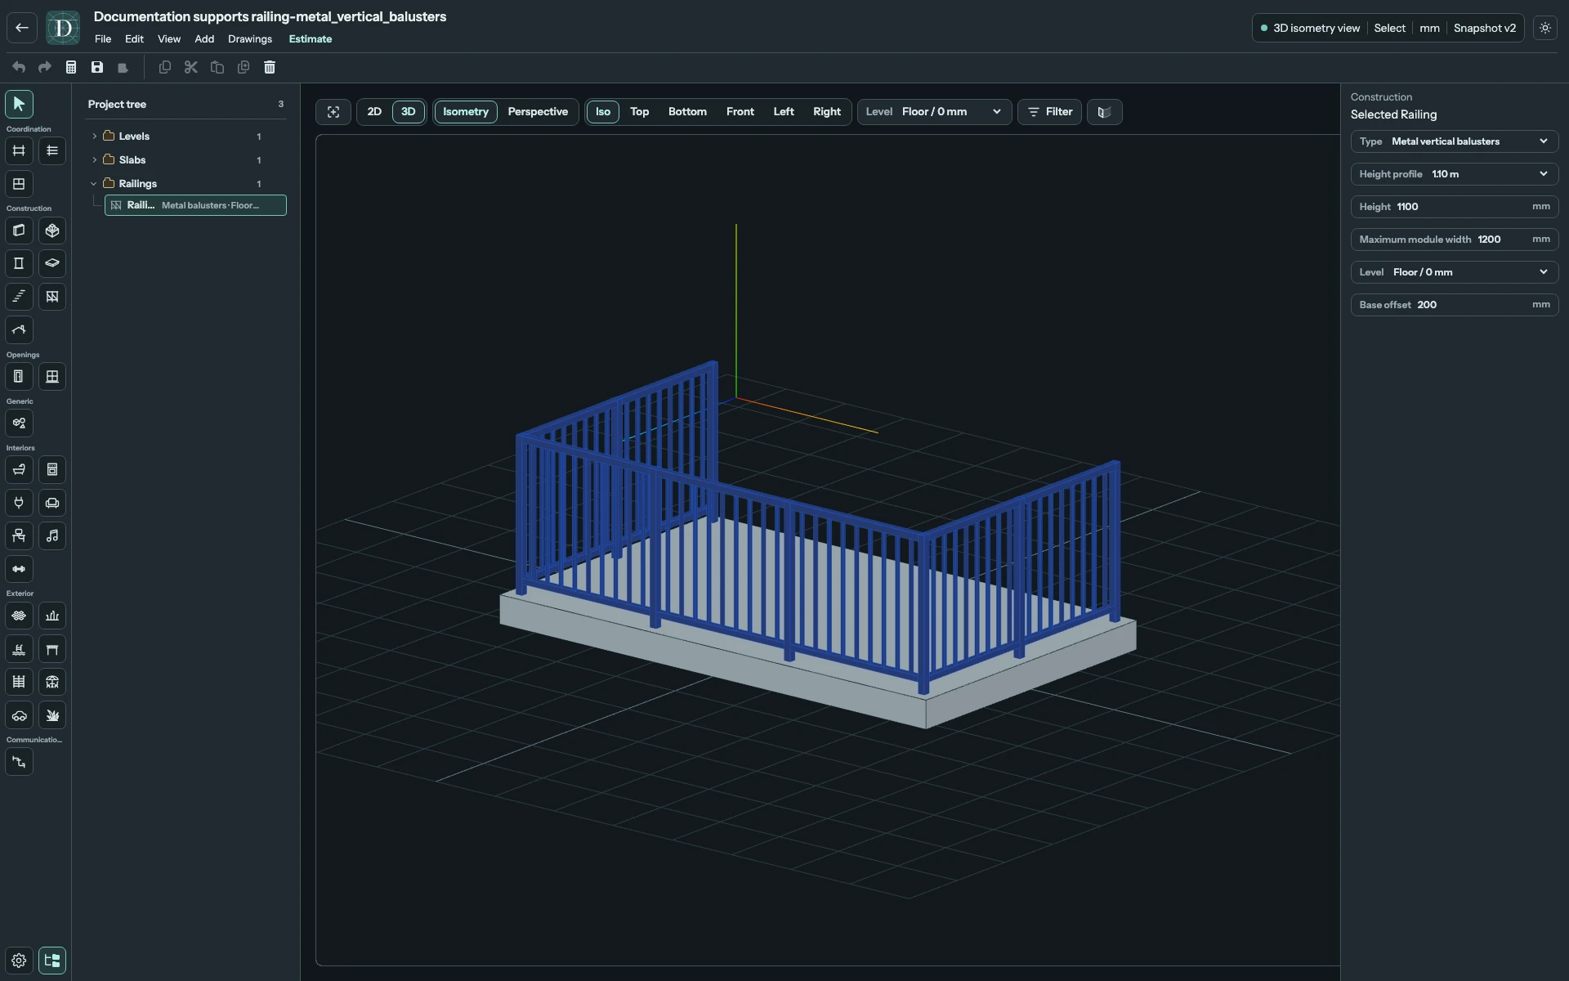Select the bathtub icon under Interiors
The height and width of the screenshot is (981, 1569).
point(19,470)
